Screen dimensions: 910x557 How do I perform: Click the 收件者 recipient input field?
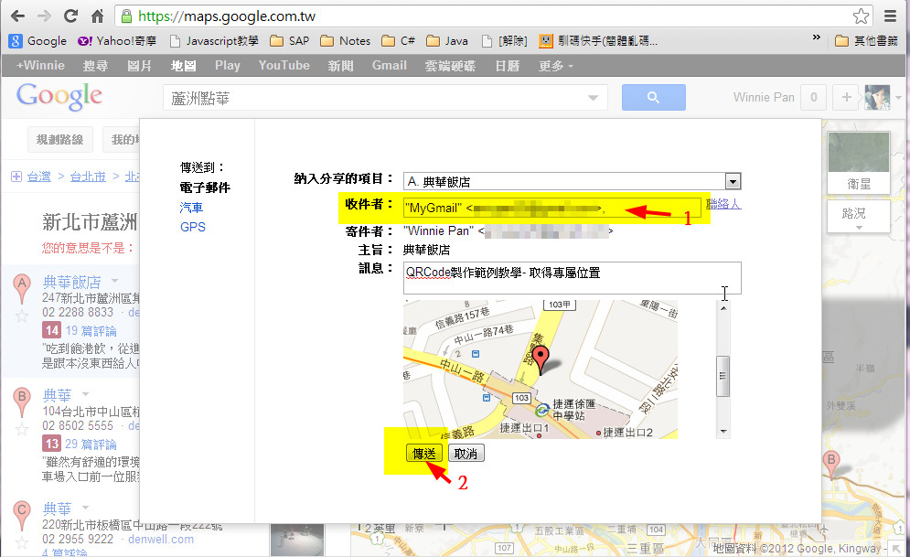click(x=551, y=208)
